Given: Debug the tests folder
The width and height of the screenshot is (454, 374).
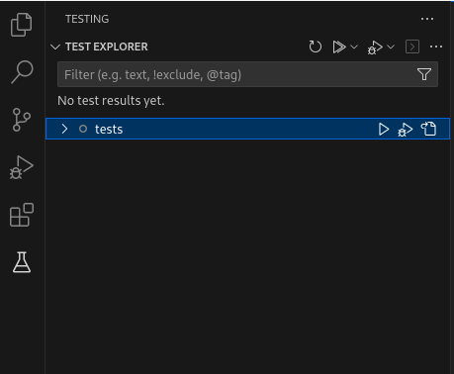Looking at the screenshot, I should 406,130.
